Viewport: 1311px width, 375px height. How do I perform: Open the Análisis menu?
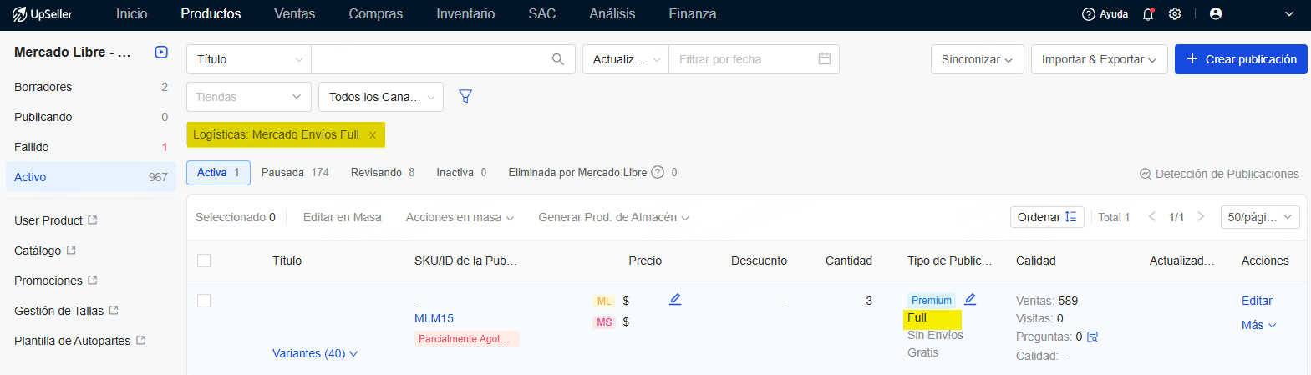click(x=612, y=14)
